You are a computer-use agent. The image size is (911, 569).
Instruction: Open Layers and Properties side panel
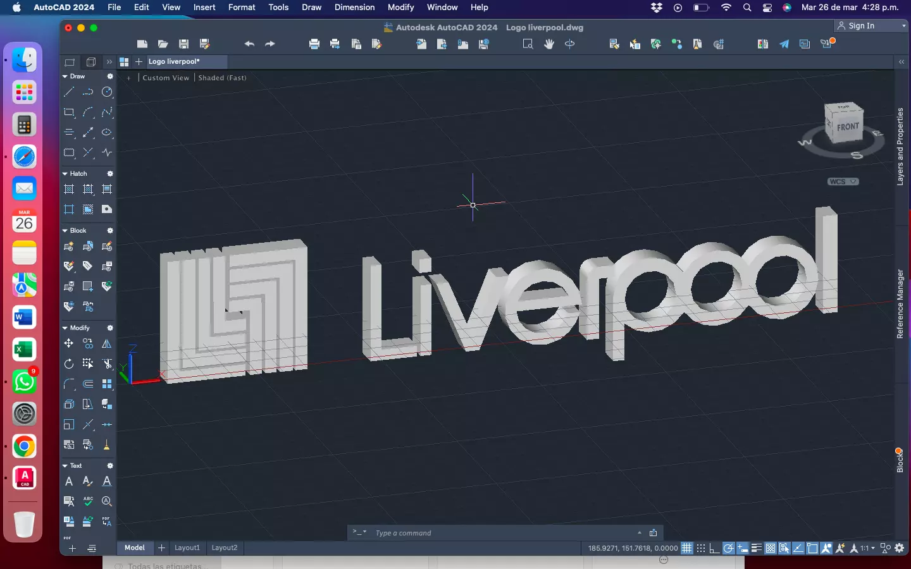(x=900, y=147)
